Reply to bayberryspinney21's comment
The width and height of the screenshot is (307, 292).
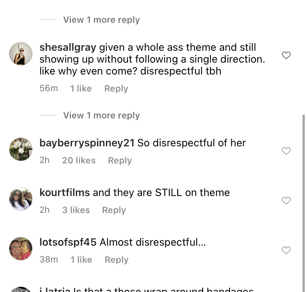120,160
